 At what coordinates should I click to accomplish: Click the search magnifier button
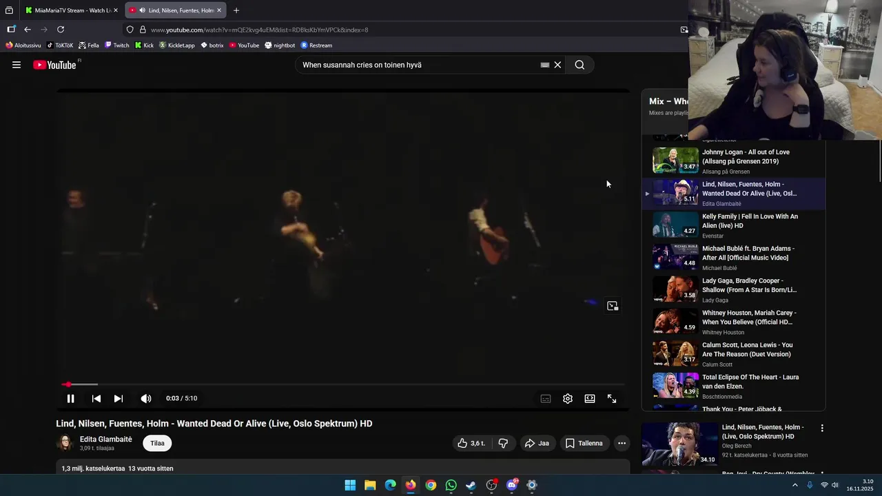pos(580,65)
